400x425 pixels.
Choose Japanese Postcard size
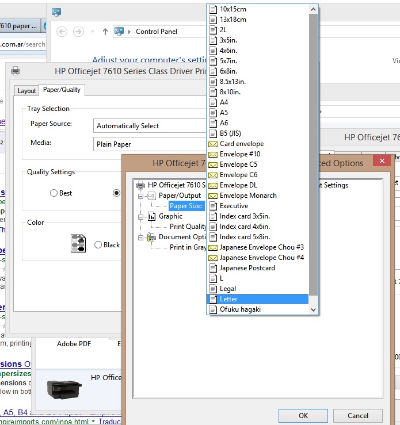[x=258, y=268]
